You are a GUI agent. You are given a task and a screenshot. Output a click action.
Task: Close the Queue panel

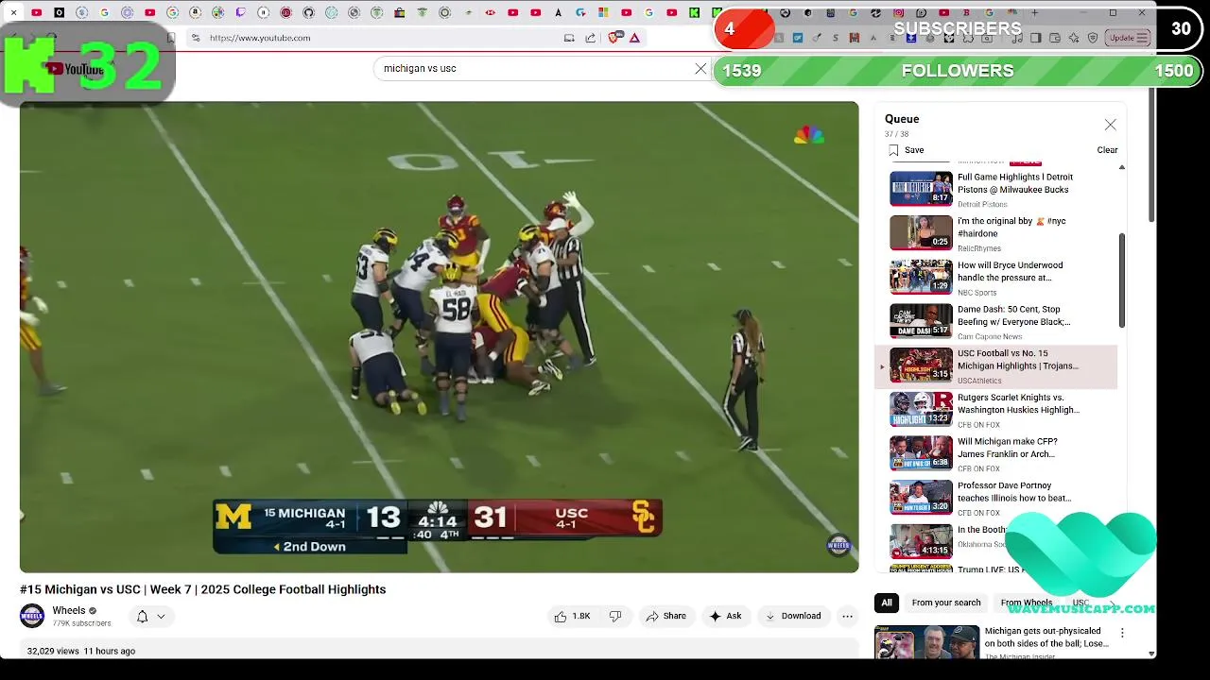(x=1110, y=125)
